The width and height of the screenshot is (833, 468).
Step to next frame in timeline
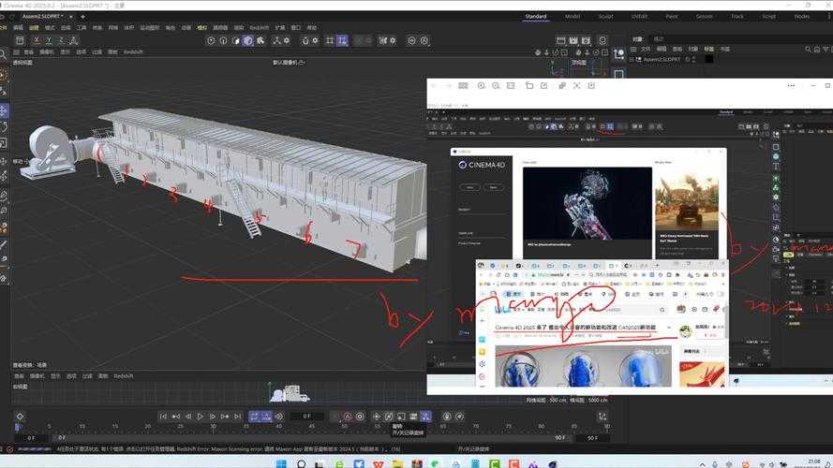point(213,417)
